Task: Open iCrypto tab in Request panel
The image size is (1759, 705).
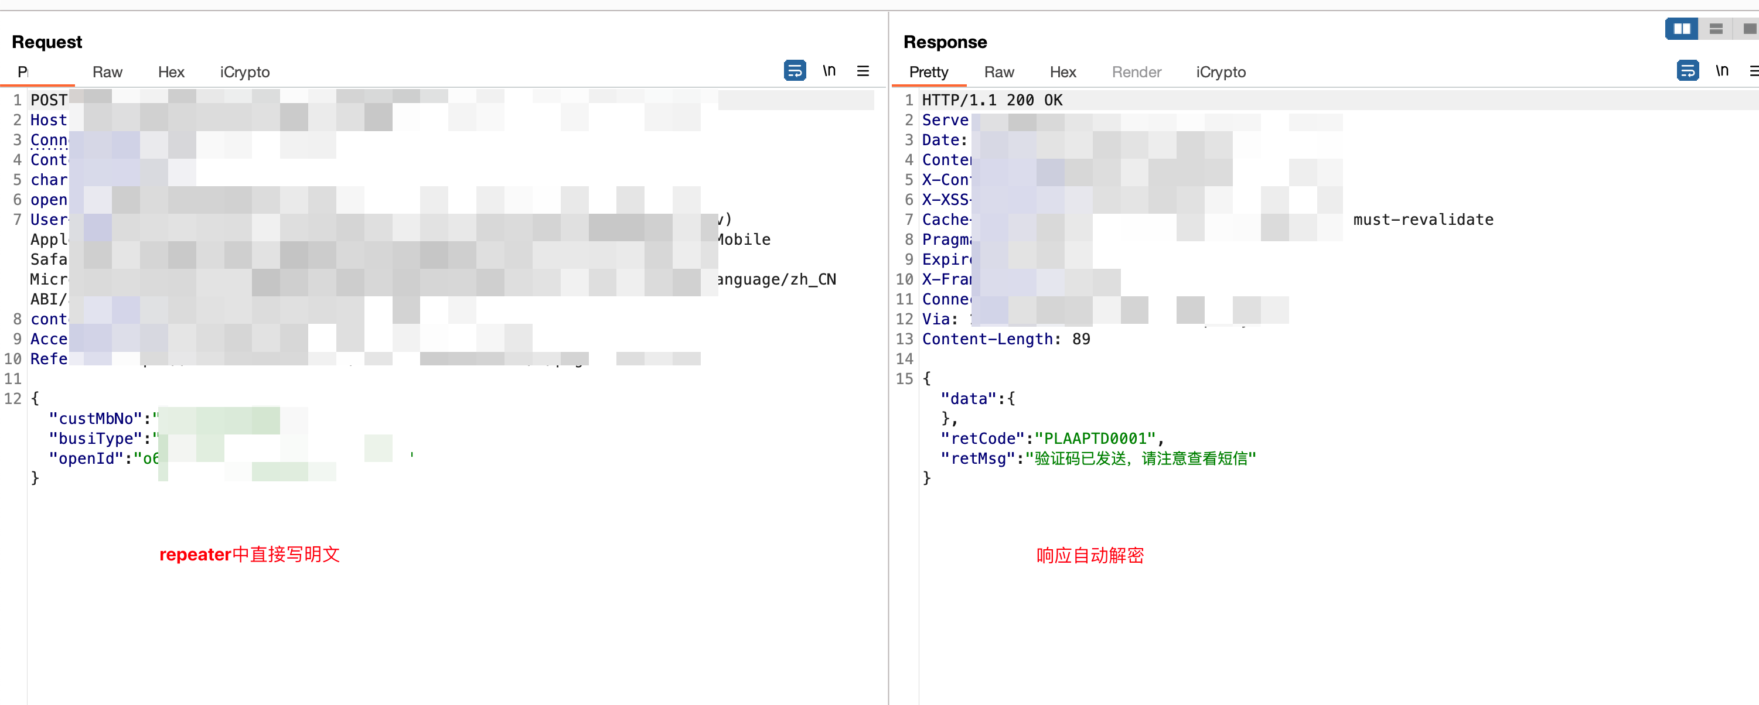Action: (x=244, y=73)
